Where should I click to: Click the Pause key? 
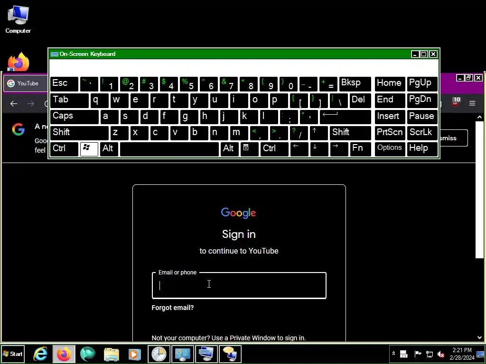coord(422,117)
